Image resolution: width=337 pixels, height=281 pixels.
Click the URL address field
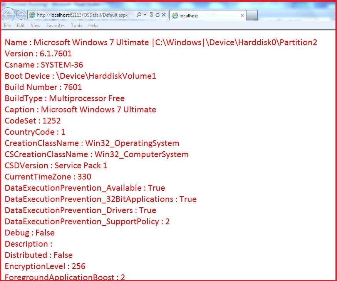pyautogui.click(x=82, y=15)
